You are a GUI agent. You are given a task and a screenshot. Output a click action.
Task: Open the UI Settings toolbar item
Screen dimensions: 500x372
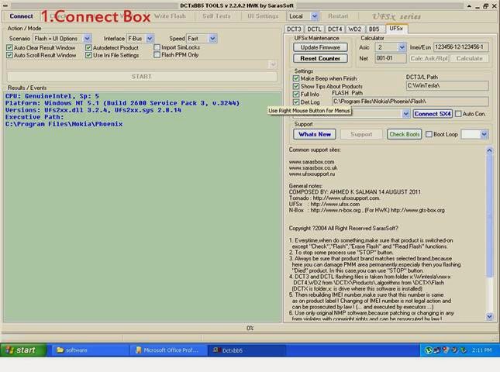tap(263, 16)
